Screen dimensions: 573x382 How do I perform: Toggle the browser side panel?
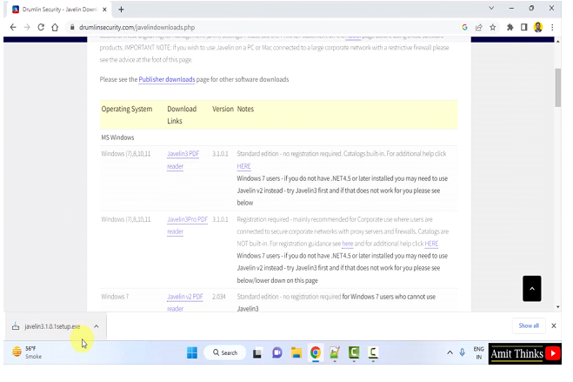pyautogui.click(x=524, y=28)
